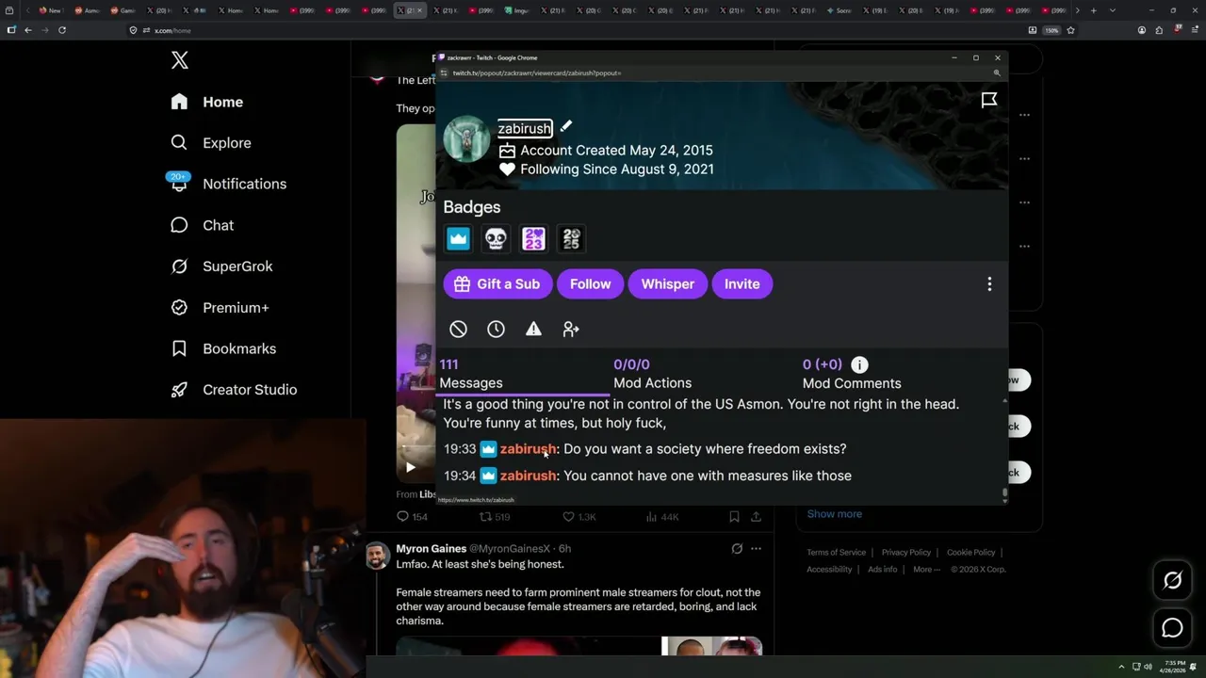Click zabirush's profile avatar in viewer card
This screenshot has width=1206, height=678.
pos(466,140)
